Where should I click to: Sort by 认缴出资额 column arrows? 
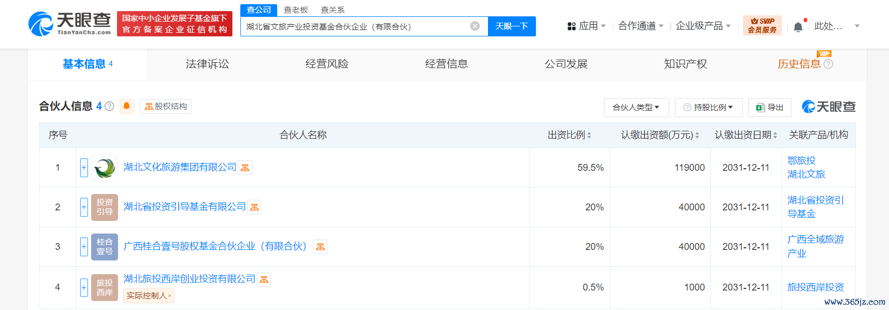pos(697,135)
